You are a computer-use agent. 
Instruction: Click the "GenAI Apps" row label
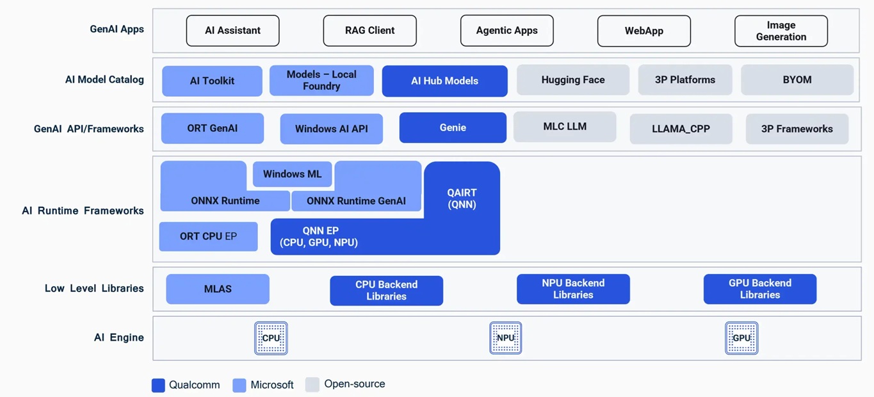pyautogui.click(x=117, y=29)
